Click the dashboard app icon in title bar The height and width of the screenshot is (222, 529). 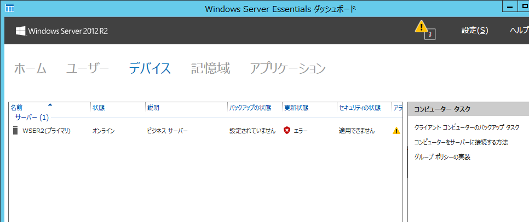10,8
